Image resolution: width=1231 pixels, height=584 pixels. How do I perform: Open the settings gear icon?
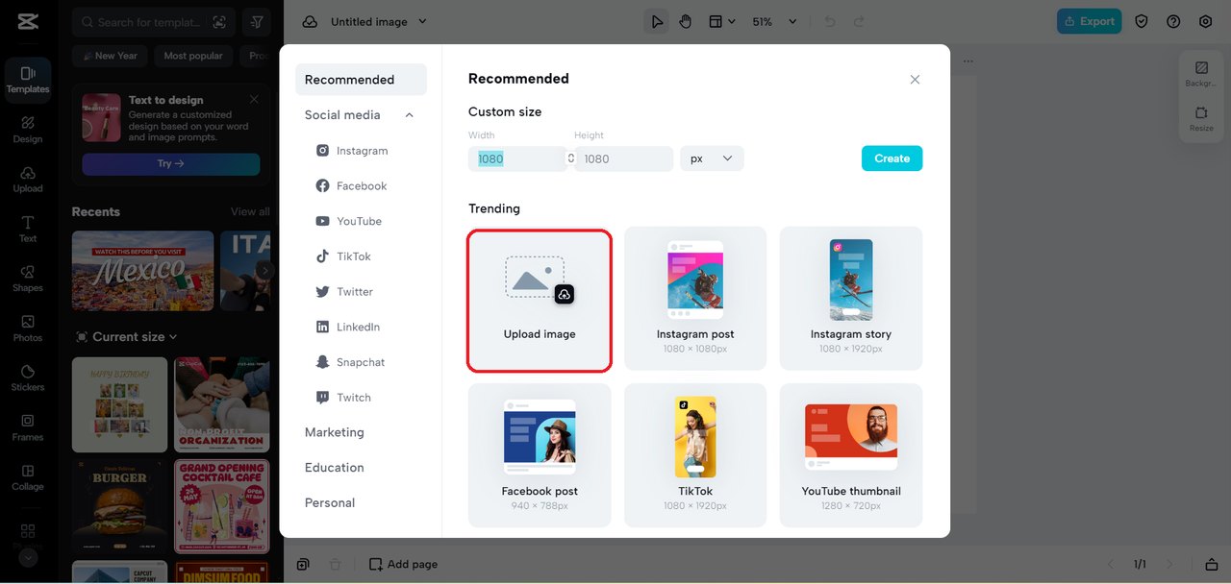(1205, 21)
